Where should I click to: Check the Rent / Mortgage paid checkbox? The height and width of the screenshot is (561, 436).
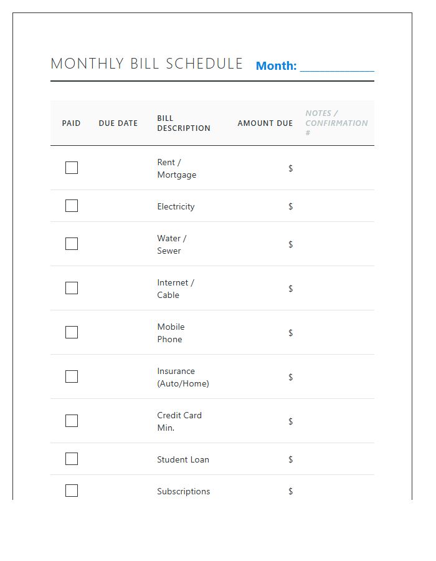(72, 168)
